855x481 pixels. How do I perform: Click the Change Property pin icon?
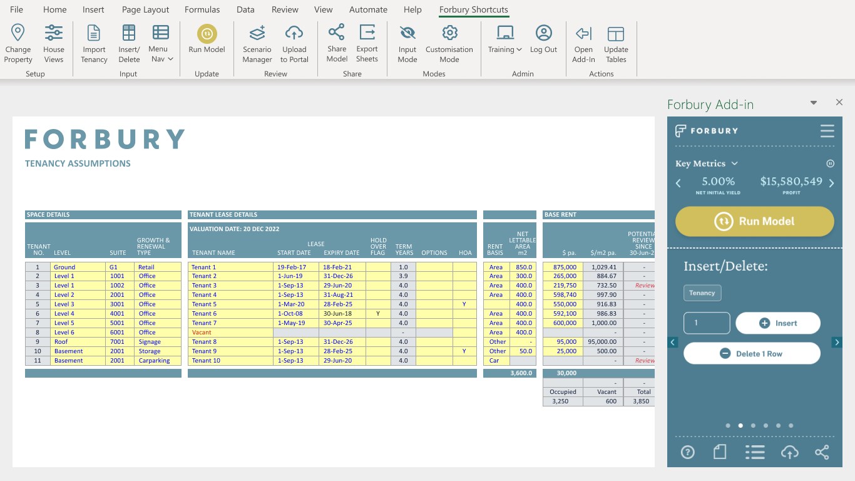point(18,33)
